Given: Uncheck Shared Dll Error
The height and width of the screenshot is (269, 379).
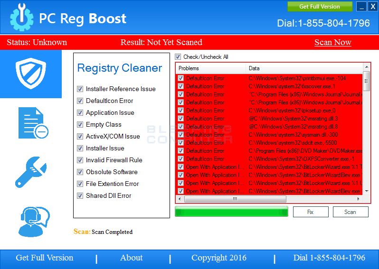Looking at the screenshot, I should pyautogui.click(x=80, y=195).
